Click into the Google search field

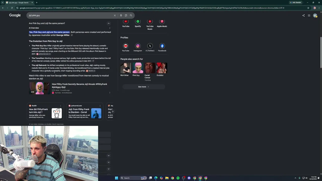[70, 15]
